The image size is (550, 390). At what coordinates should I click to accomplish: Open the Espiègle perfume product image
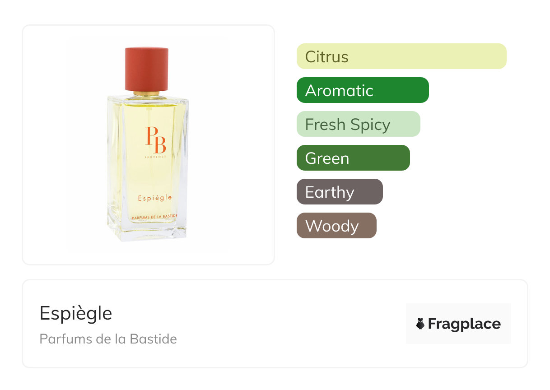click(x=148, y=144)
